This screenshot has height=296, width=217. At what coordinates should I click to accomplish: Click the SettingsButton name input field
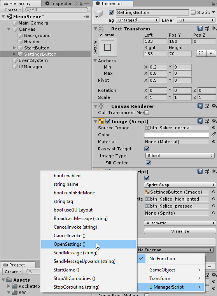(152, 12)
